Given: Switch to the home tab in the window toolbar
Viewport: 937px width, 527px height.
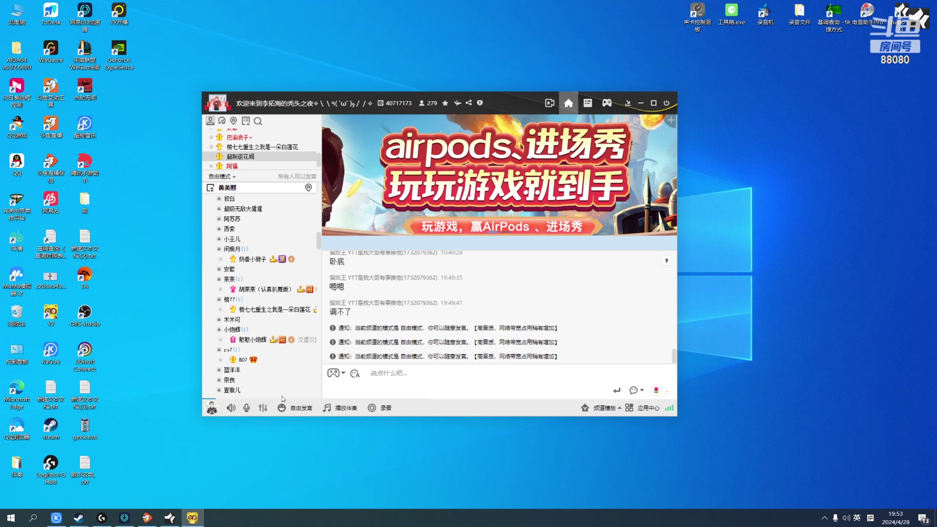Looking at the screenshot, I should pos(568,103).
